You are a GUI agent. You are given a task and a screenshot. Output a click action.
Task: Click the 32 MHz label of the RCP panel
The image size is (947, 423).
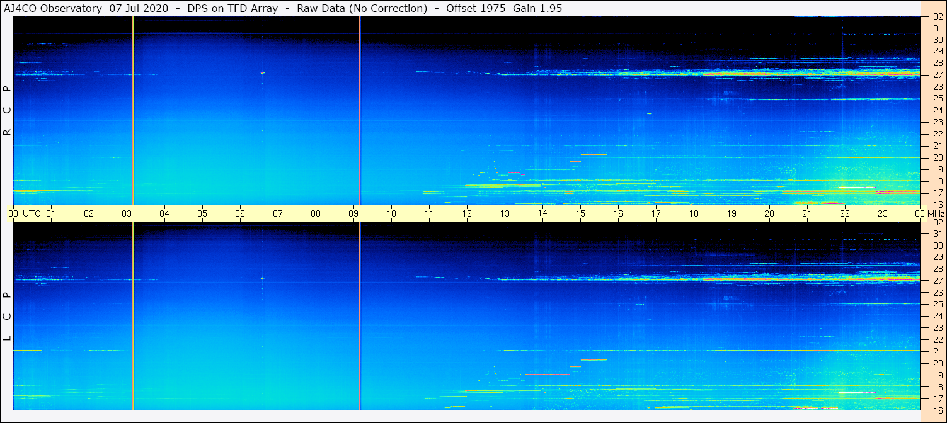coord(938,17)
